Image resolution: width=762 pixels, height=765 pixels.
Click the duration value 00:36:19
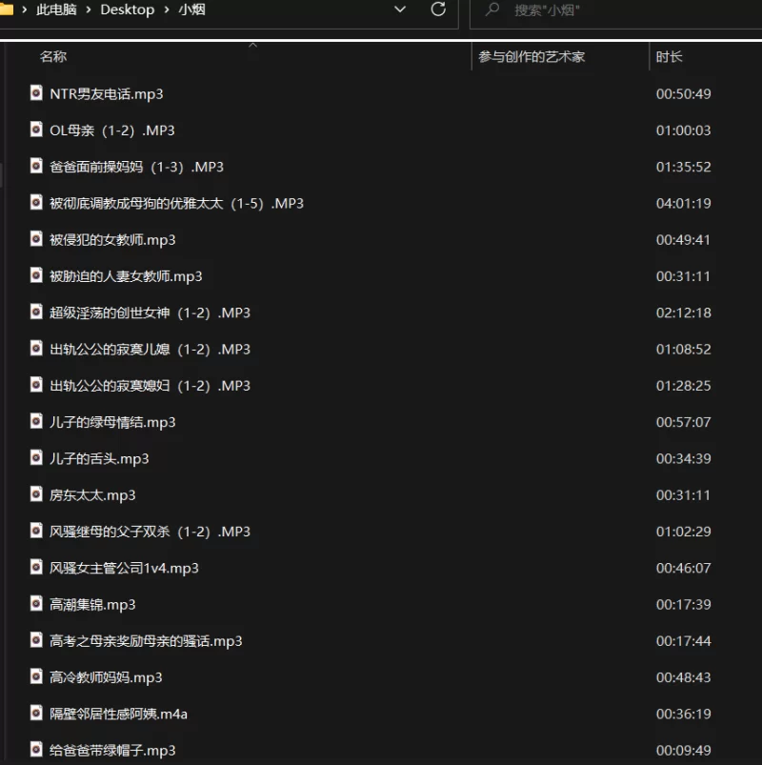683,714
